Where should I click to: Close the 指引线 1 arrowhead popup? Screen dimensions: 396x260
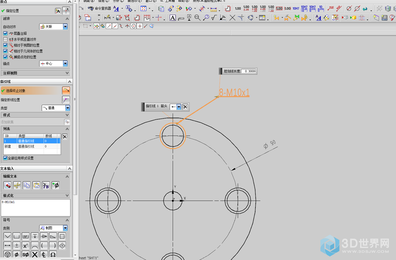tap(185, 107)
